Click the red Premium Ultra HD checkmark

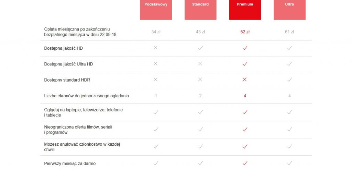[245, 64]
